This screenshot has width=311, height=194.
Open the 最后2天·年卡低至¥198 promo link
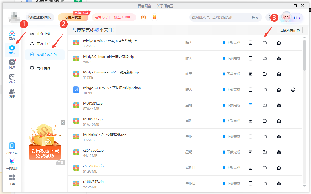[114, 17]
